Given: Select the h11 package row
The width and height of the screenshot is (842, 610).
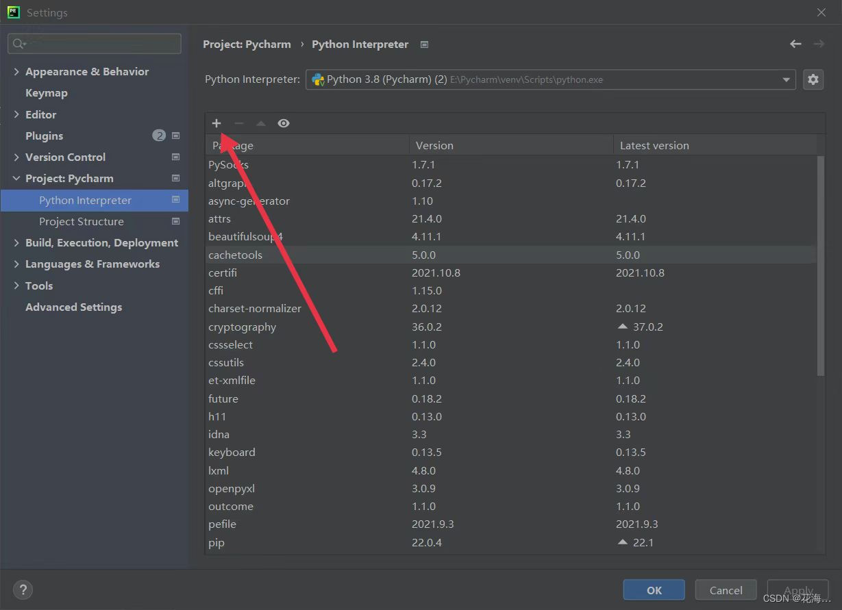Looking at the screenshot, I should (511, 416).
